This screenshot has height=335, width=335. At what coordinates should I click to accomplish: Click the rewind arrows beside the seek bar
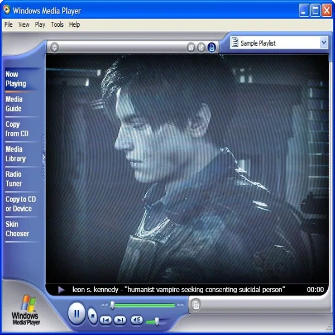(104, 305)
